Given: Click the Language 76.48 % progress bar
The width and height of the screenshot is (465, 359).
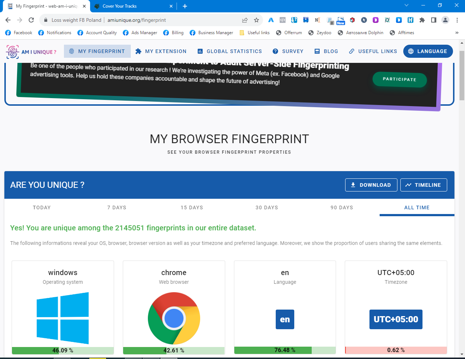Looking at the screenshot, I should [x=285, y=350].
